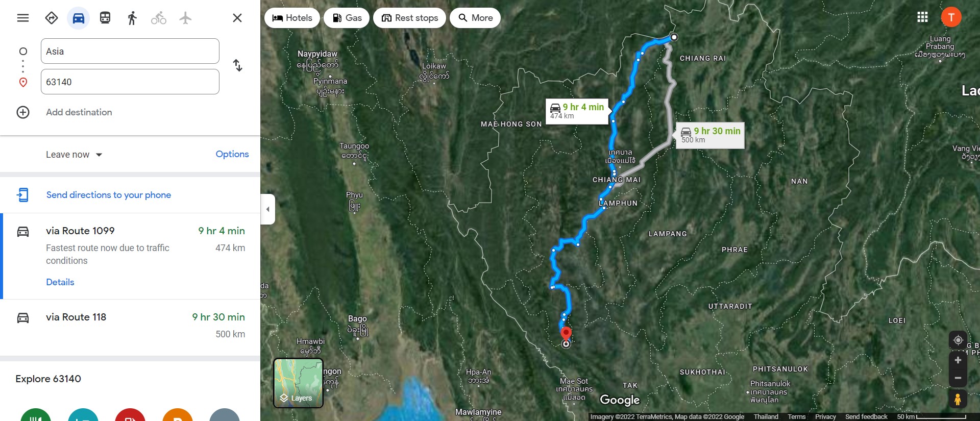Expand the Leave now dropdown
980x421 pixels.
75,155
